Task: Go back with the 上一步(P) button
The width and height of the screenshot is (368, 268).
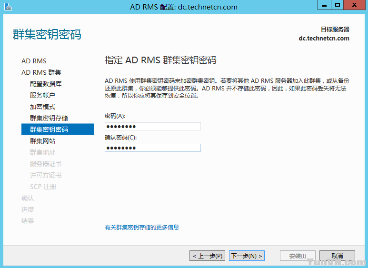Action: (x=207, y=256)
